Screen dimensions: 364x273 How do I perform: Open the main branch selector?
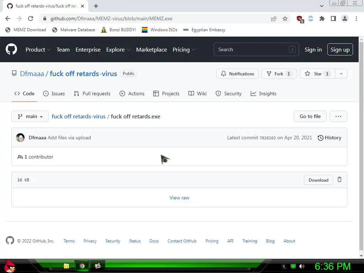(30, 116)
